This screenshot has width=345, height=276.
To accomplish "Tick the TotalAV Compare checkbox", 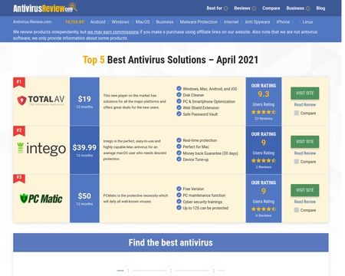I will (297, 113).
